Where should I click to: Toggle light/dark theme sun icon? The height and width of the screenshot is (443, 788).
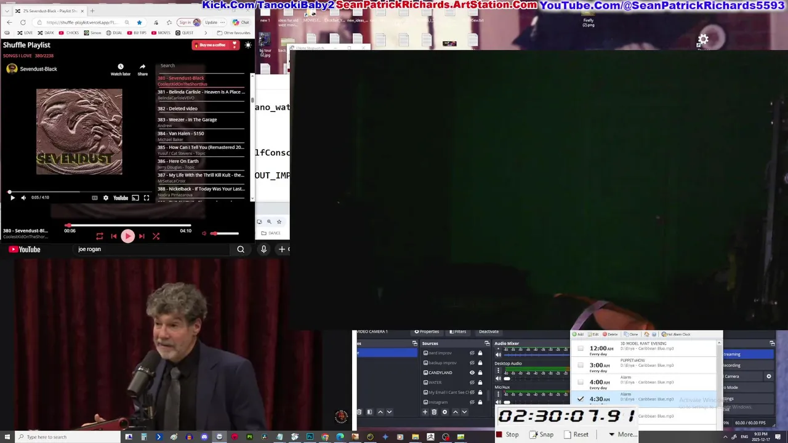point(248,45)
